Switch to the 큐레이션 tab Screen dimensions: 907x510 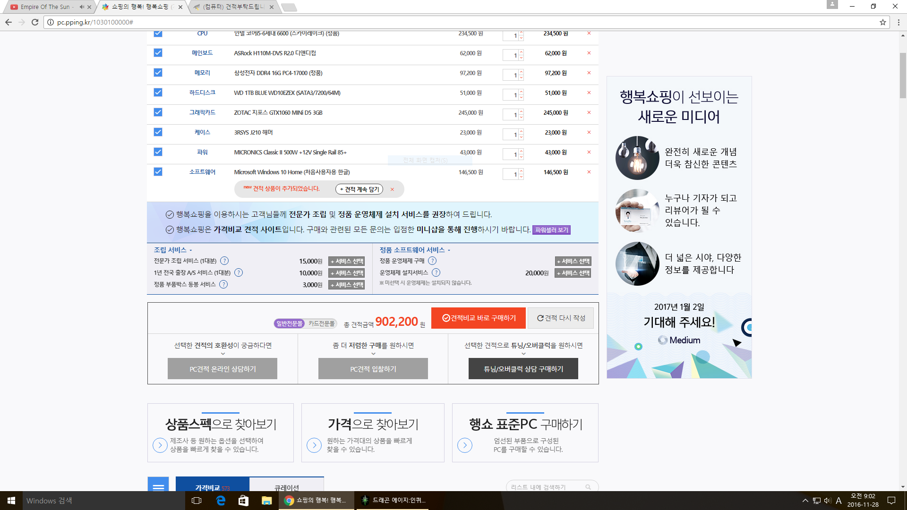[x=286, y=487]
